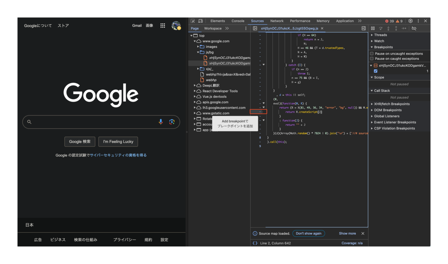Enable Pause on uncaught exceptions
The width and height of the screenshot is (448, 264).
coord(372,54)
